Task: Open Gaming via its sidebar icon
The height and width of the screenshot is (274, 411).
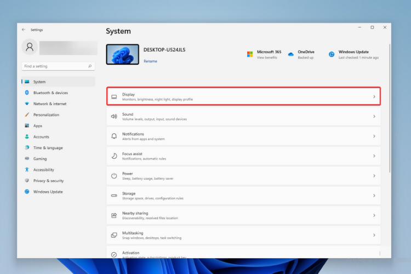Action: [26, 159]
